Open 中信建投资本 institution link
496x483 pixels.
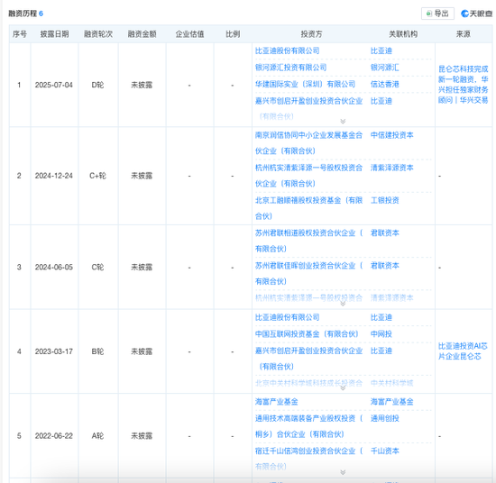click(392, 135)
